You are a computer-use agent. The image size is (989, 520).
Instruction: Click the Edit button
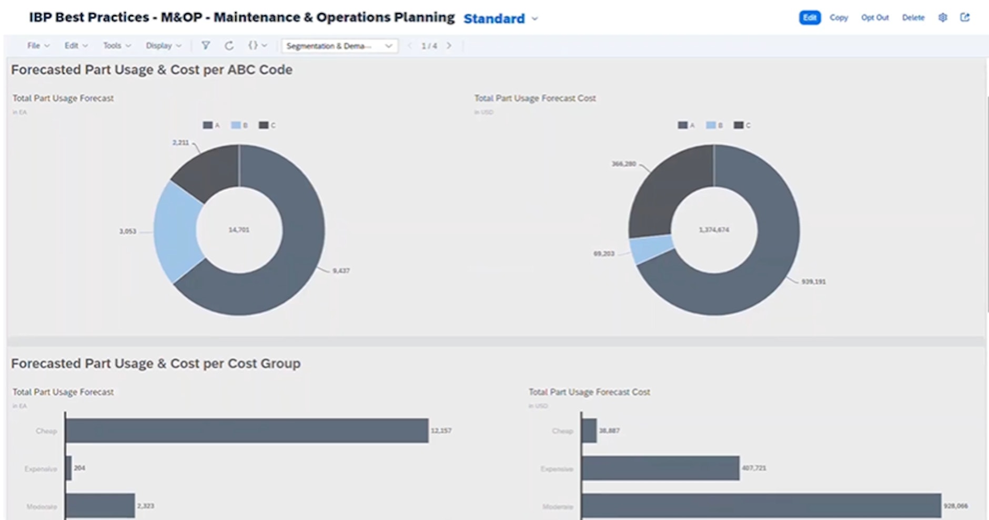(x=810, y=17)
